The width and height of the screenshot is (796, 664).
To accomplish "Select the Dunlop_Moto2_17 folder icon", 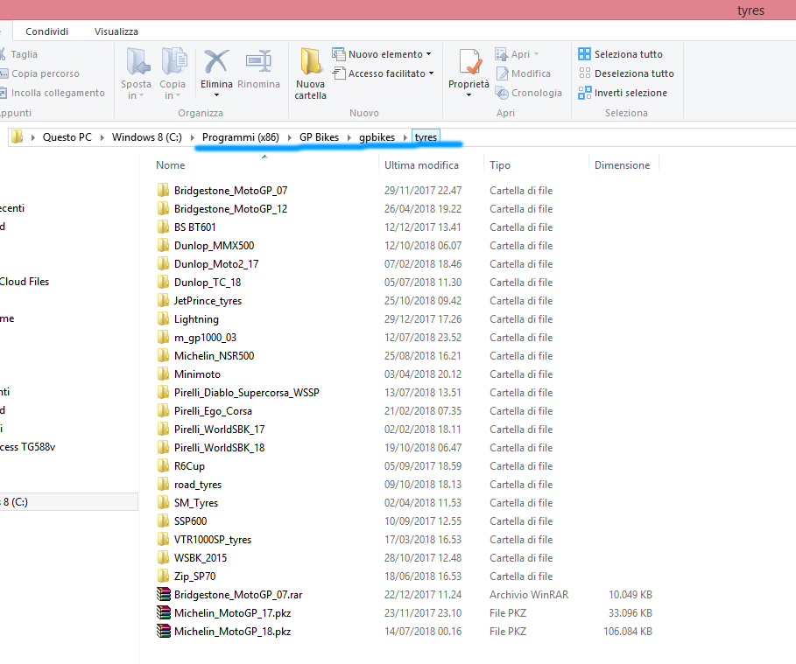I will (163, 264).
